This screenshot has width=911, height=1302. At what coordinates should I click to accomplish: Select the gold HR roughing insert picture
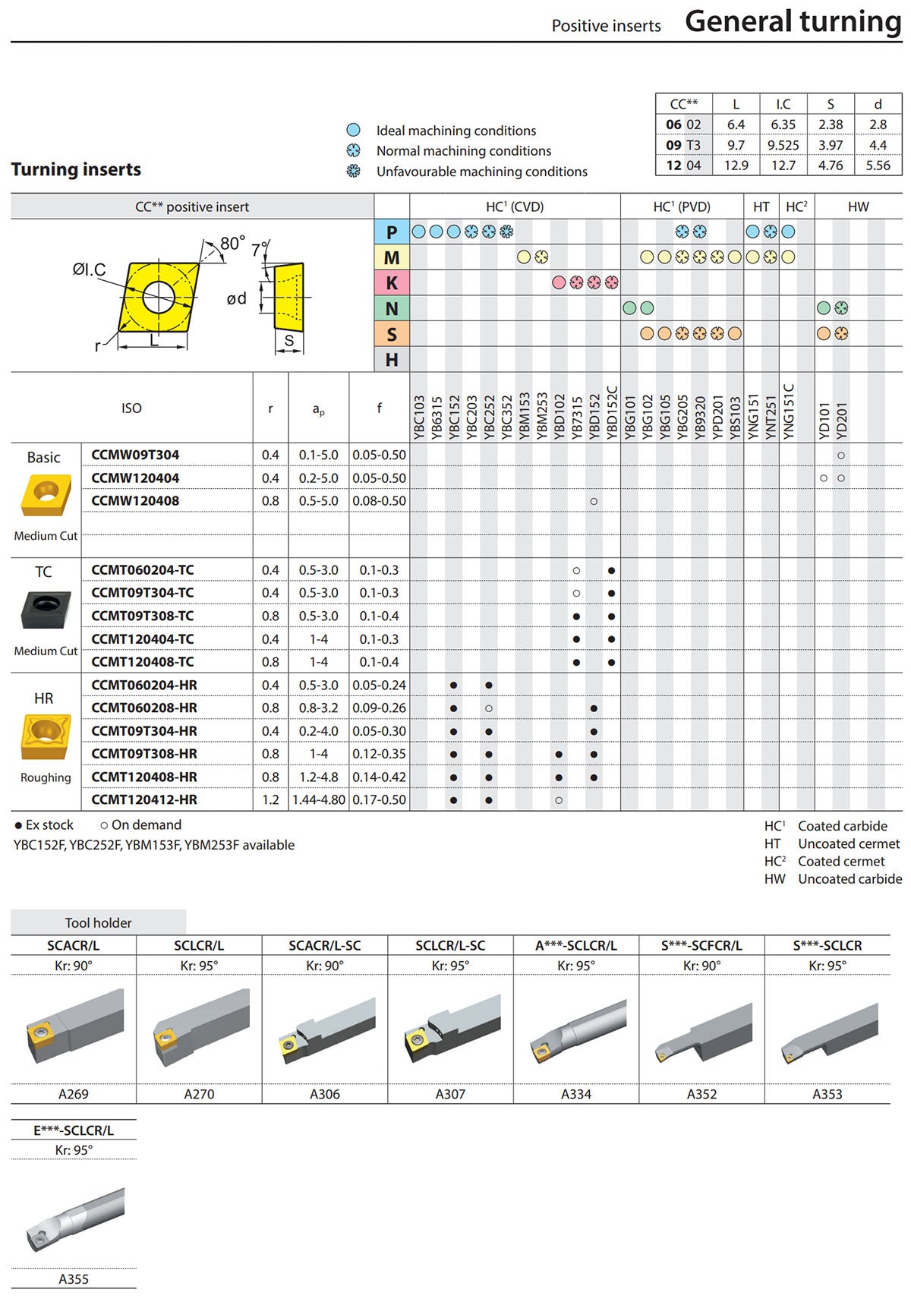click(x=46, y=736)
